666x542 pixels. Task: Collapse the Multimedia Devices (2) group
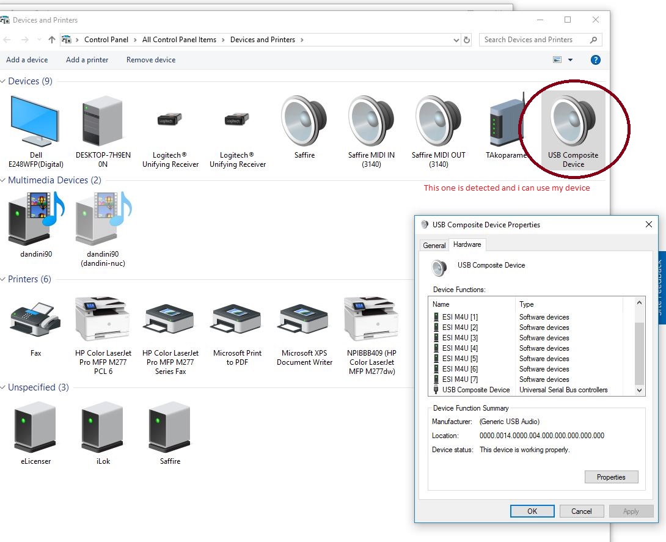tap(3, 180)
